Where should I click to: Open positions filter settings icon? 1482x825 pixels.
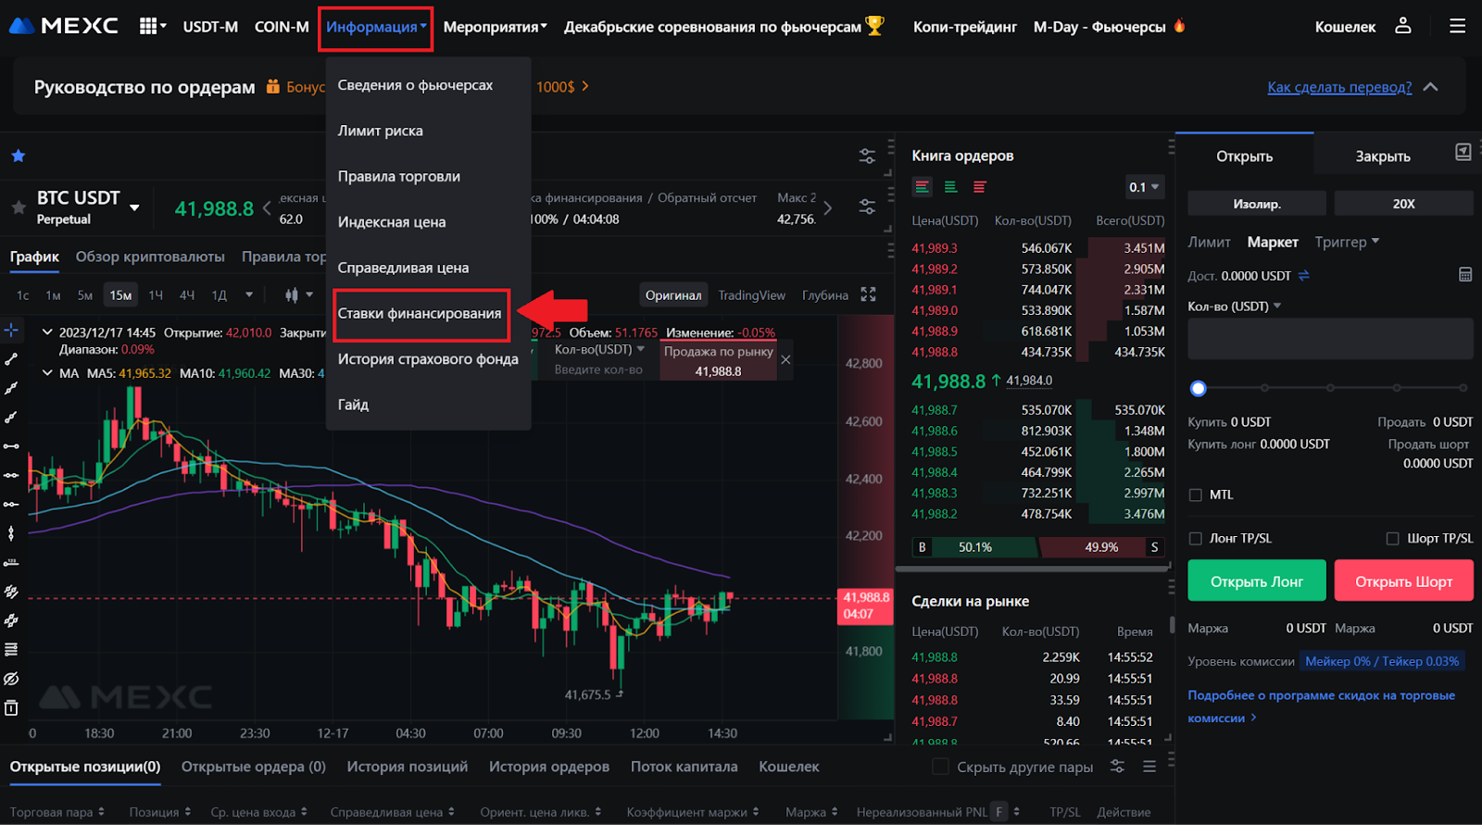click(1118, 767)
